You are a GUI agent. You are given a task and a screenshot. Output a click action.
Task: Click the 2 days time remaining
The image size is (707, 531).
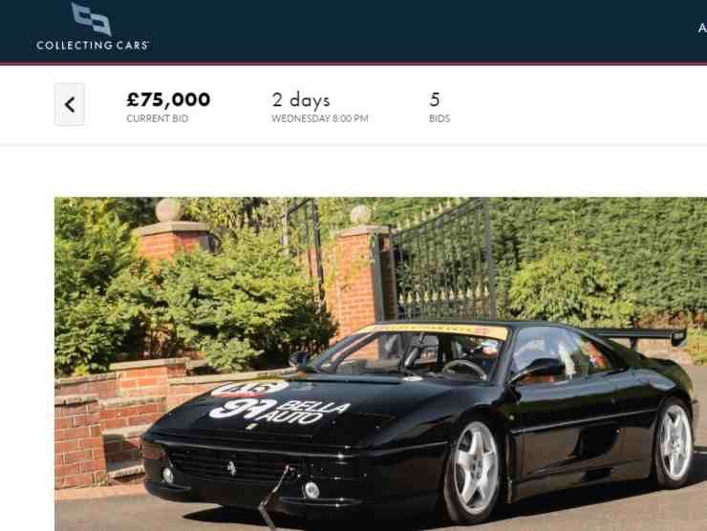(x=301, y=100)
